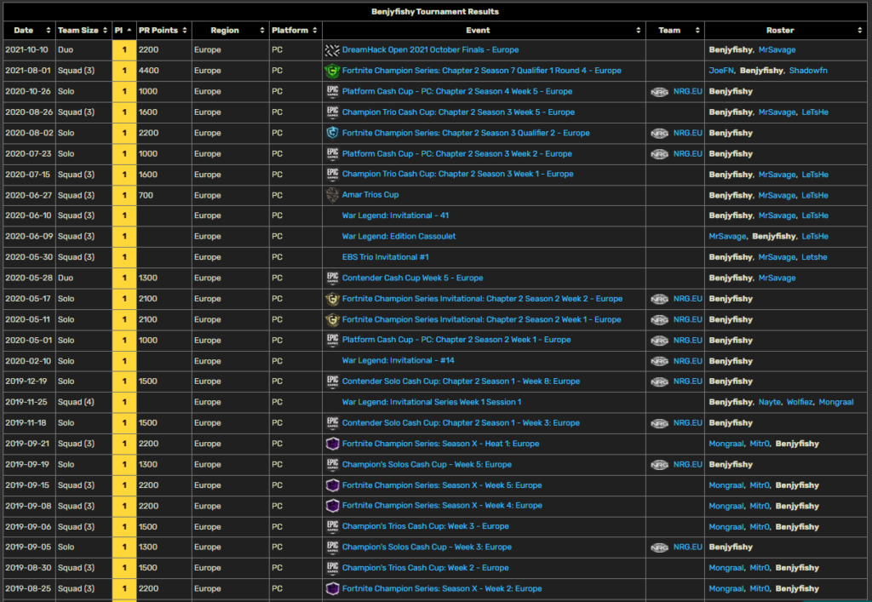Click the Amar Trios Cup event icon
Viewport: 872px width, 602px height.
point(332,195)
